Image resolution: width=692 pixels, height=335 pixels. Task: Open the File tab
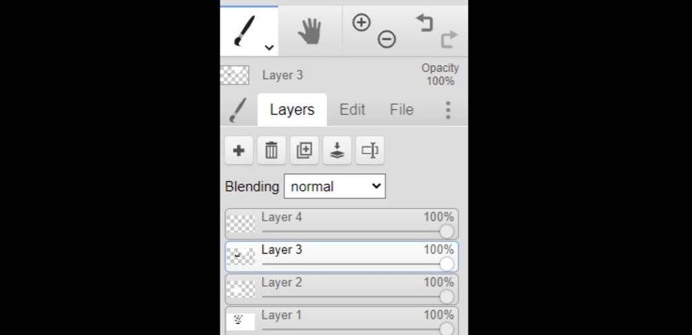[401, 110]
